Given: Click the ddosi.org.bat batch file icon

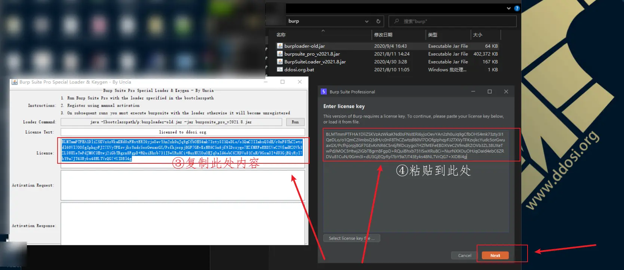Looking at the screenshot, I should point(280,69).
